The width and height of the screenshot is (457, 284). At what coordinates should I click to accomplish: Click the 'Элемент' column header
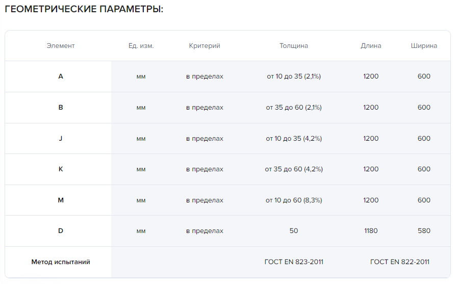(x=61, y=46)
